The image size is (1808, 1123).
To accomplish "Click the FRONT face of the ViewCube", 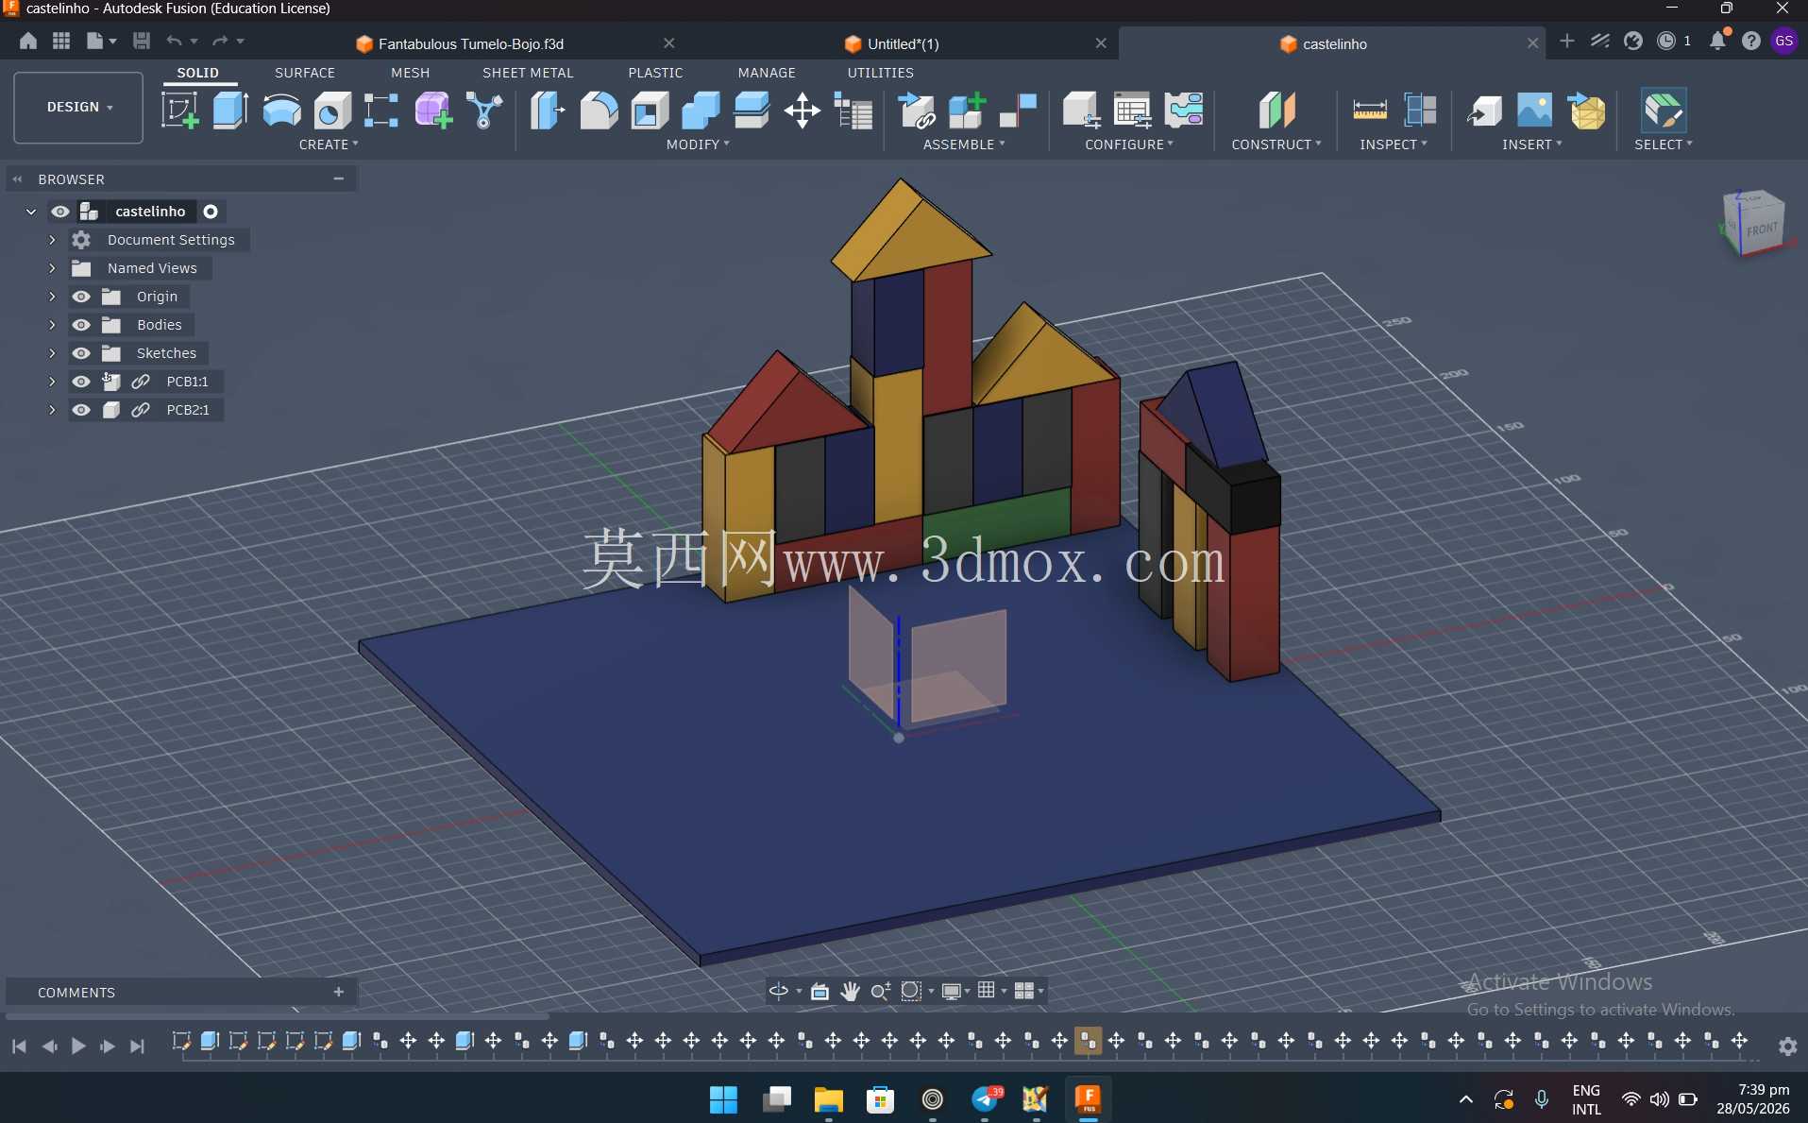I will (1762, 230).
